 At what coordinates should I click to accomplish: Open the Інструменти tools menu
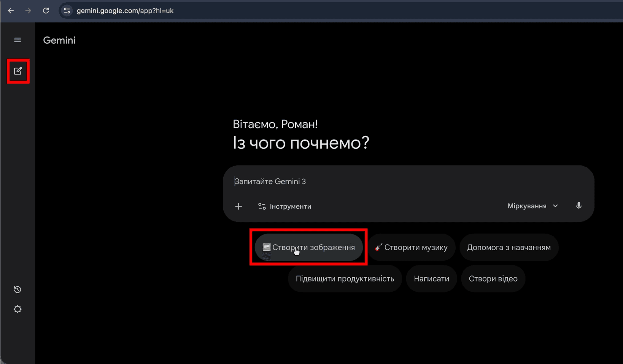pos(284,206)
